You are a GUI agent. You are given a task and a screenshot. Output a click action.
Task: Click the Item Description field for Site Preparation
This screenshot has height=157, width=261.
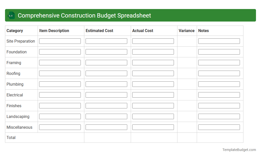tap(60, 41)
